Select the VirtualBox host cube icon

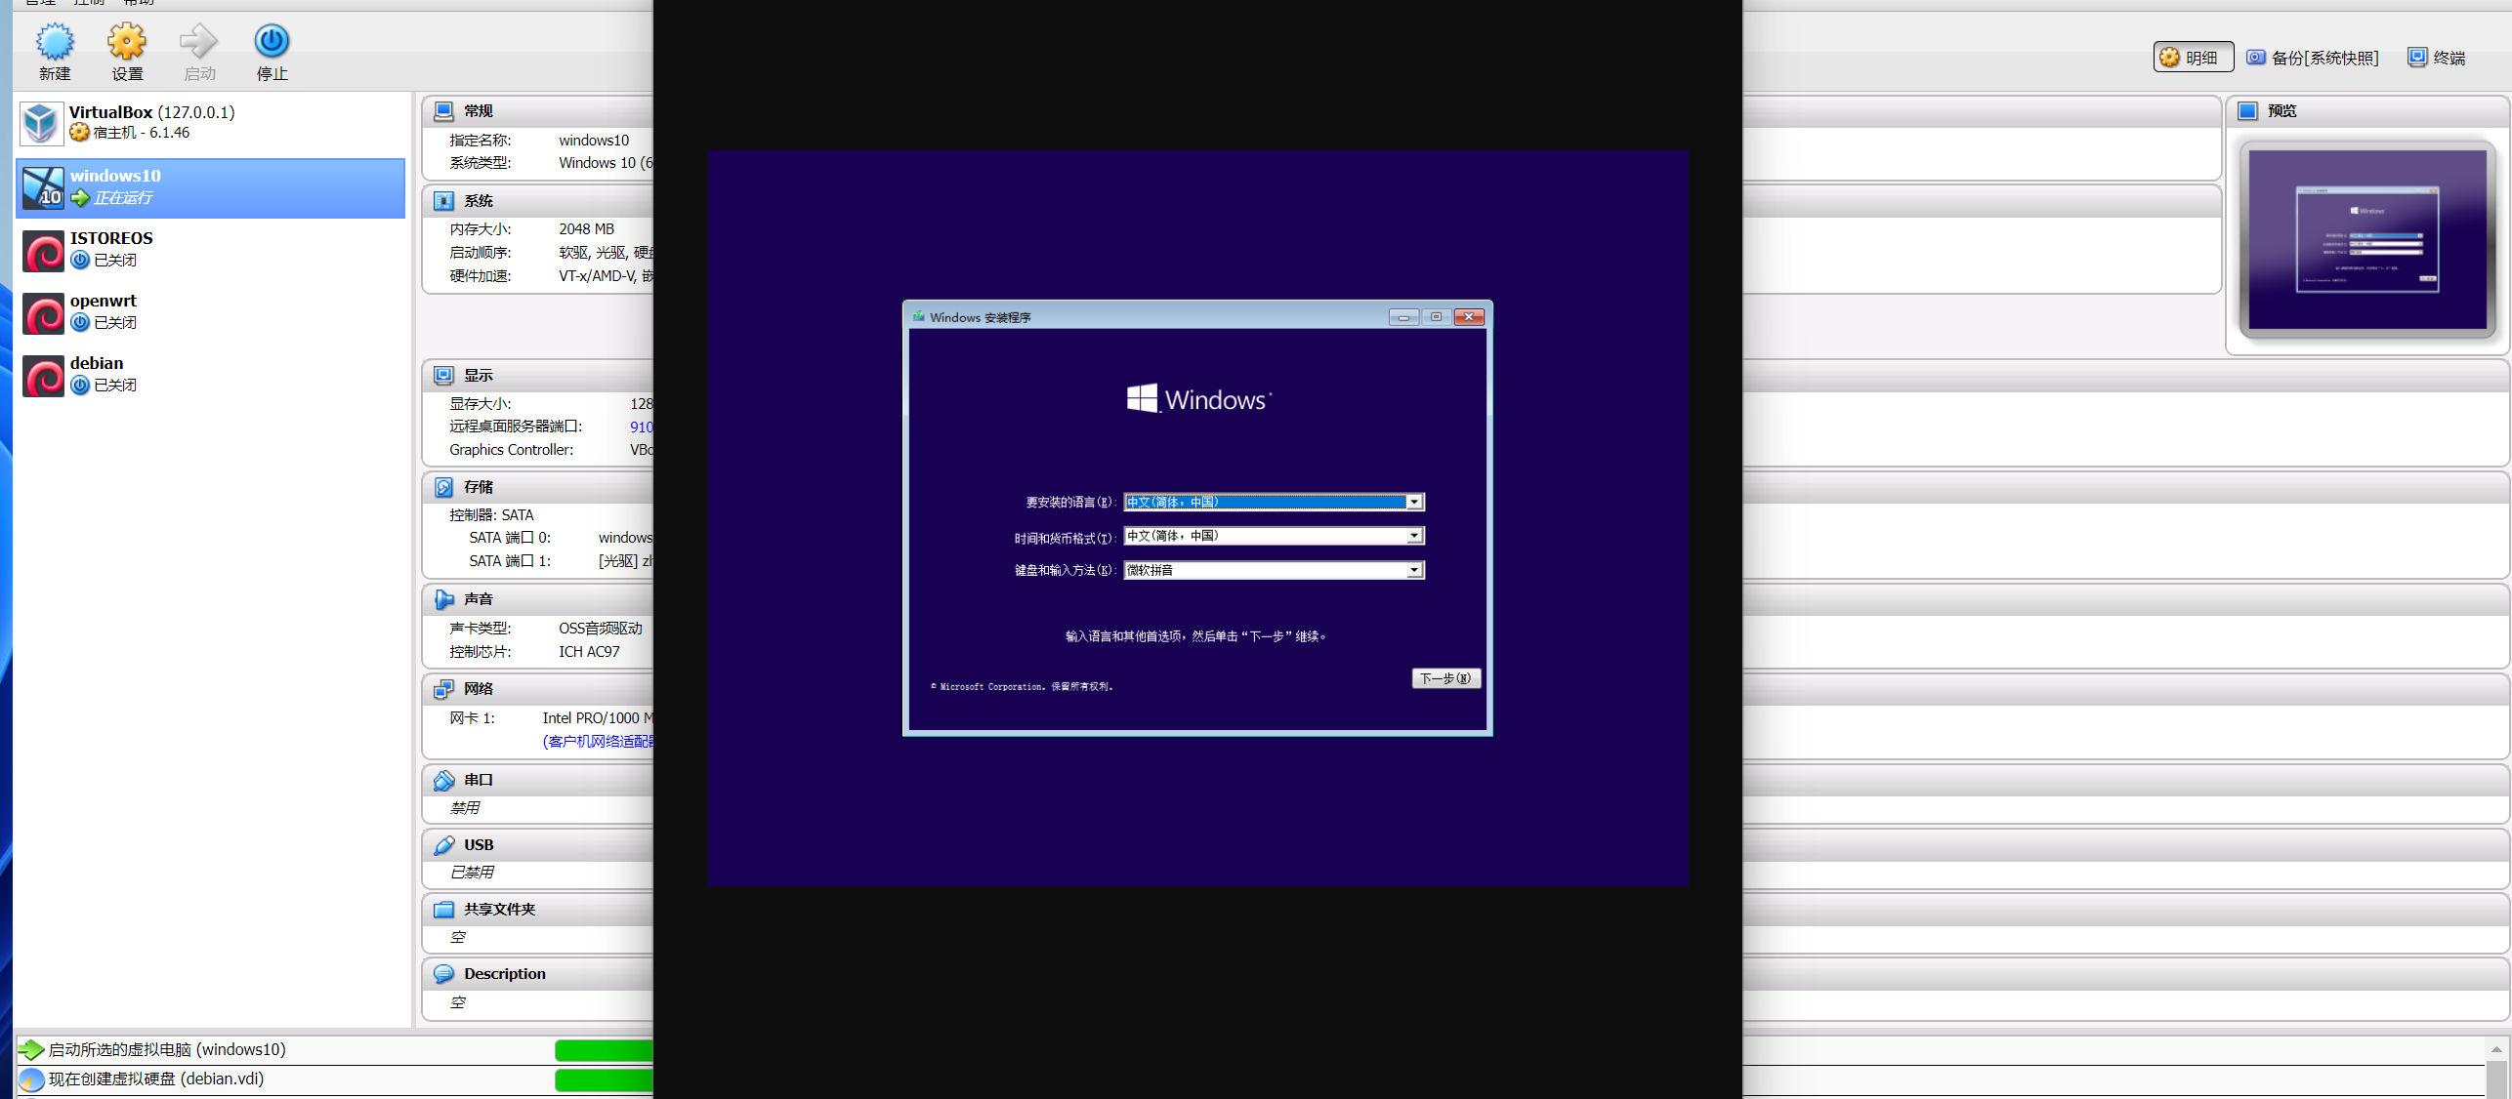[x=41, y=123]
